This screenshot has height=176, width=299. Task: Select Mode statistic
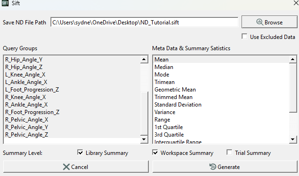[221, 75]
